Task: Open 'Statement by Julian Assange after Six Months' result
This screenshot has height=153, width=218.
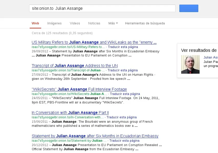Action: click(x=95, y=136)
